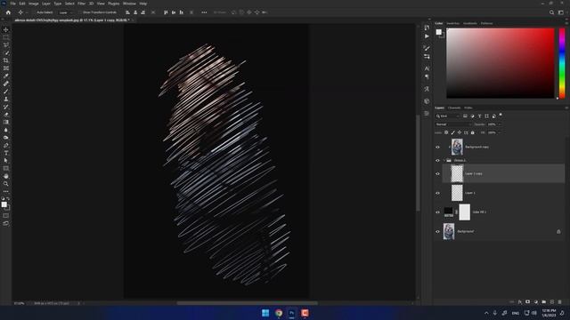Select the Pen tool
The width and height of the screenshot is (570, 320).
(x=6, y=146)
